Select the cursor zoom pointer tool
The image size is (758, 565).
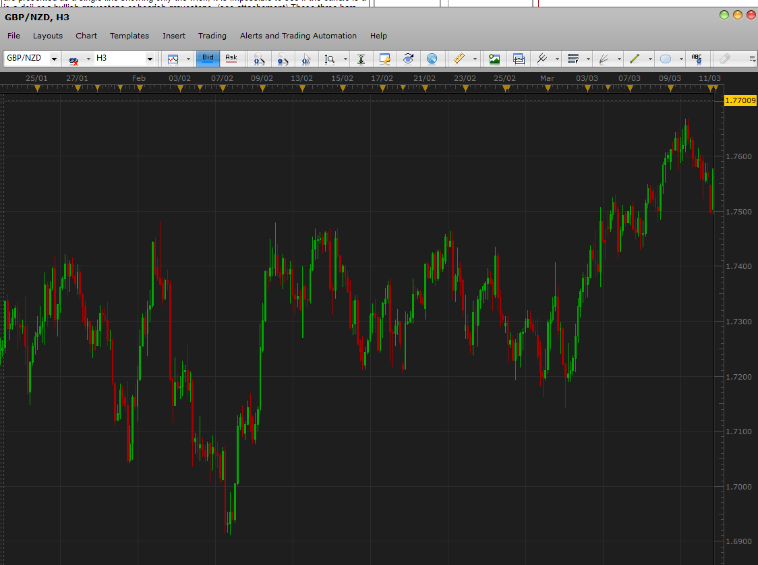tap(306, 59)
